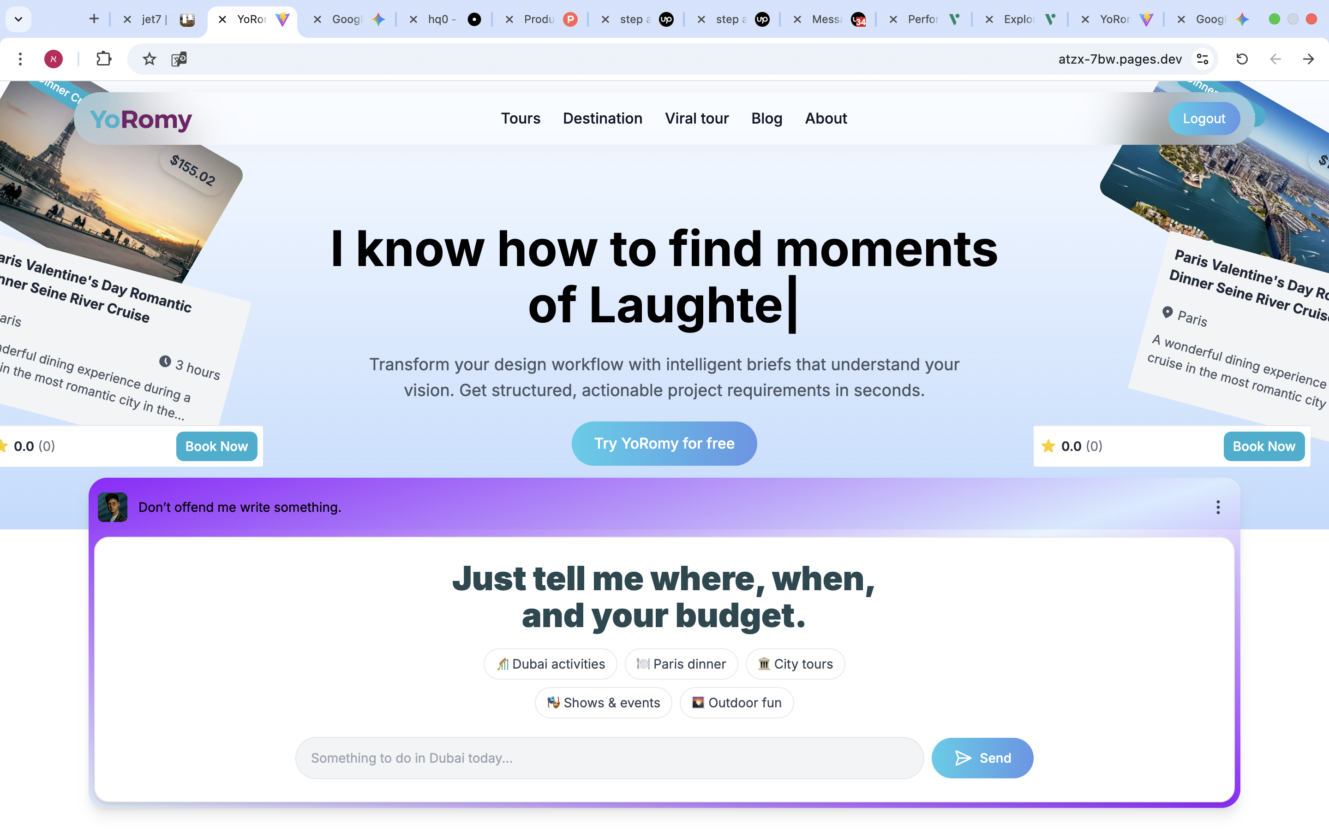Click the YoRomy logo
The width and height of the screenshot is (1329, 830).
pyautogui.click(x=141, y=118)
